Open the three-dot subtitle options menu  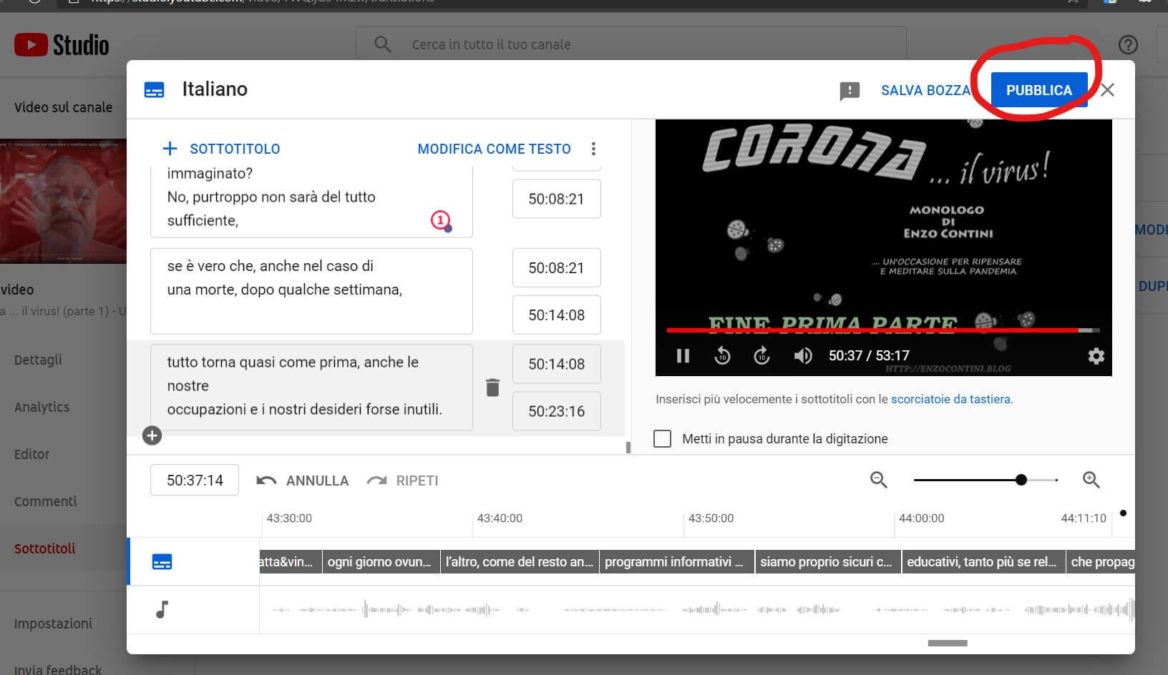point(593,149)
